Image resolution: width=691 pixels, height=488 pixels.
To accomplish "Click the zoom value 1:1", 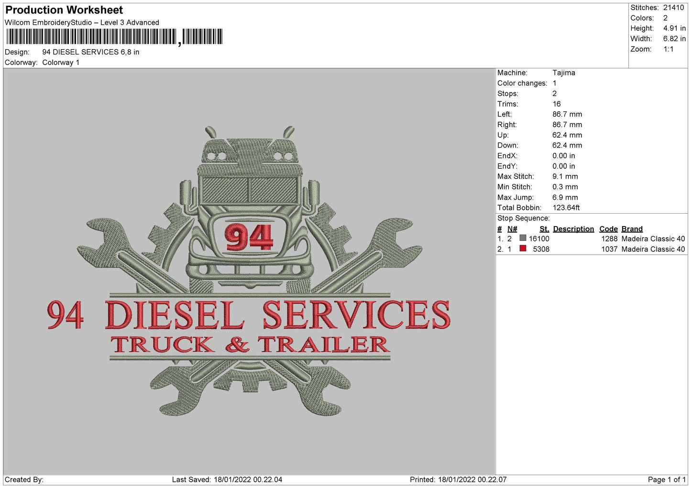I will 668,49.
